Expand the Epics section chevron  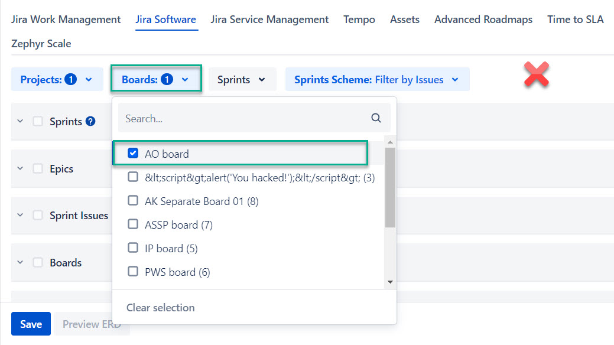pos(20,169)
